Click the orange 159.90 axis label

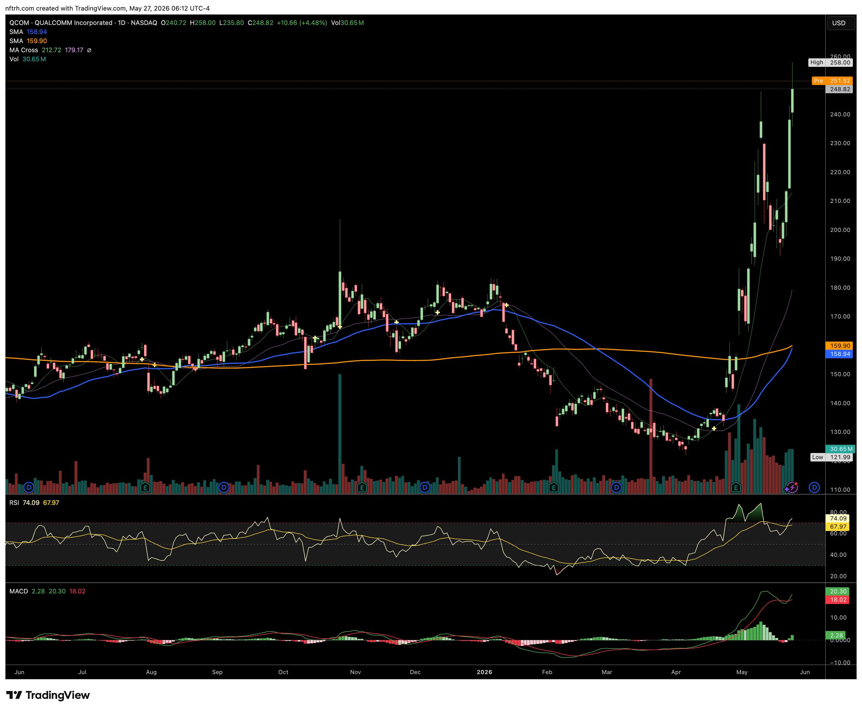pos(839,346)
